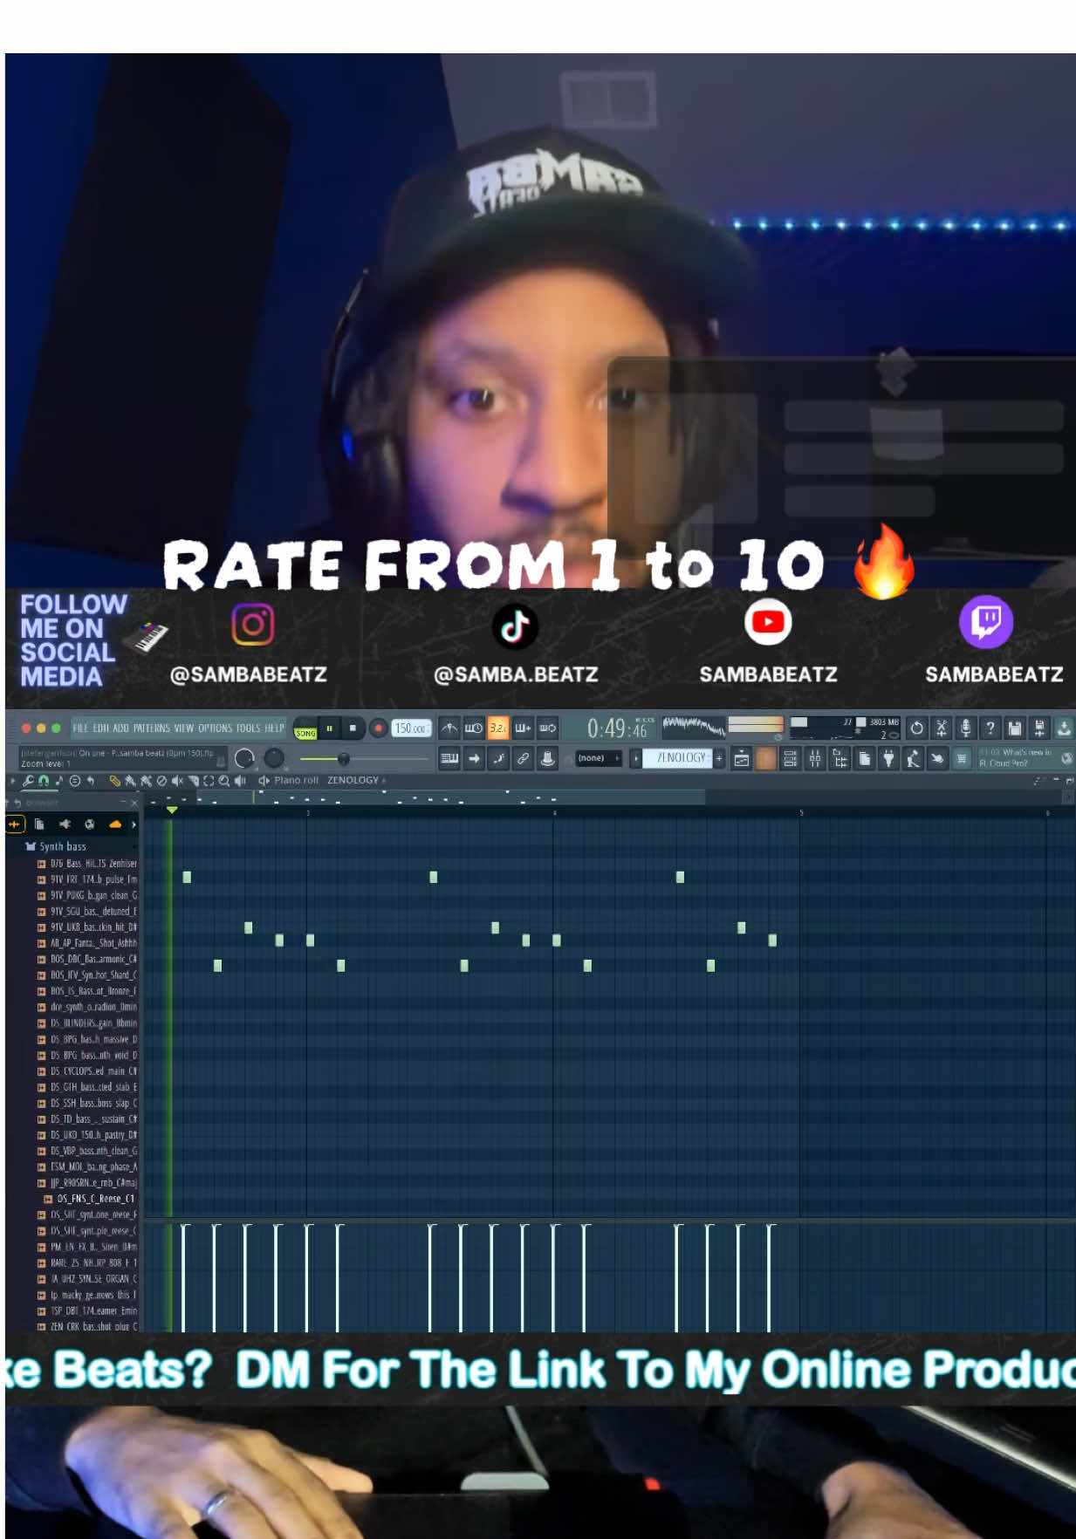The height and width of the screenshot is (1539, 1076).
Task: Select sample OS_FNS_C_Reese_C1
Action: (x=91, y=1199)
